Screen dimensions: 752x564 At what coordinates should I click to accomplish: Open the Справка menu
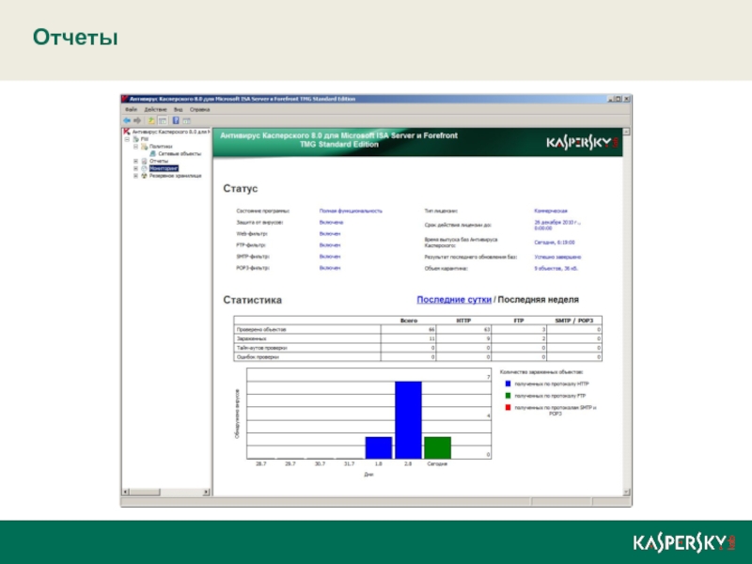[x=199, y=110]
